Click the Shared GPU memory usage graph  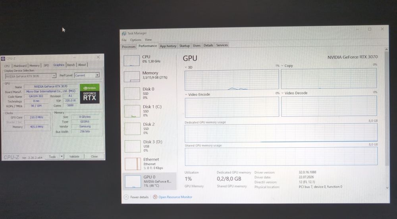click(281, 157)
